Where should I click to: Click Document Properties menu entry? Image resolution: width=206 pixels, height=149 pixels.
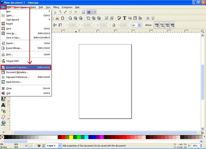[26, 67]
